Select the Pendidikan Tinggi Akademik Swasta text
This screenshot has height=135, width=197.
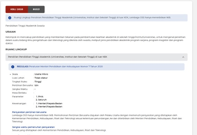coord(25,26)
